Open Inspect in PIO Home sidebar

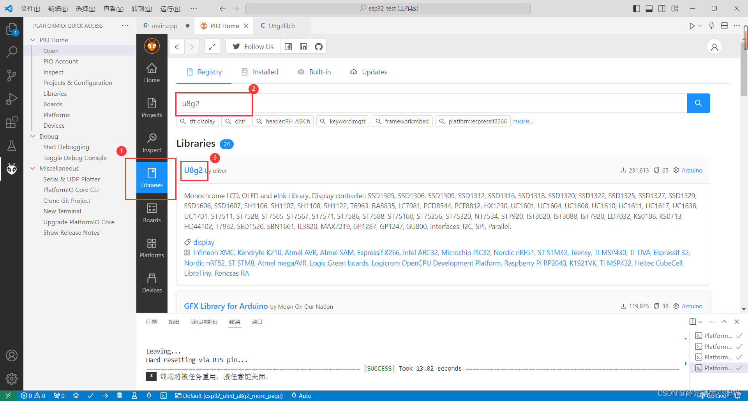(x=152, y=143)
